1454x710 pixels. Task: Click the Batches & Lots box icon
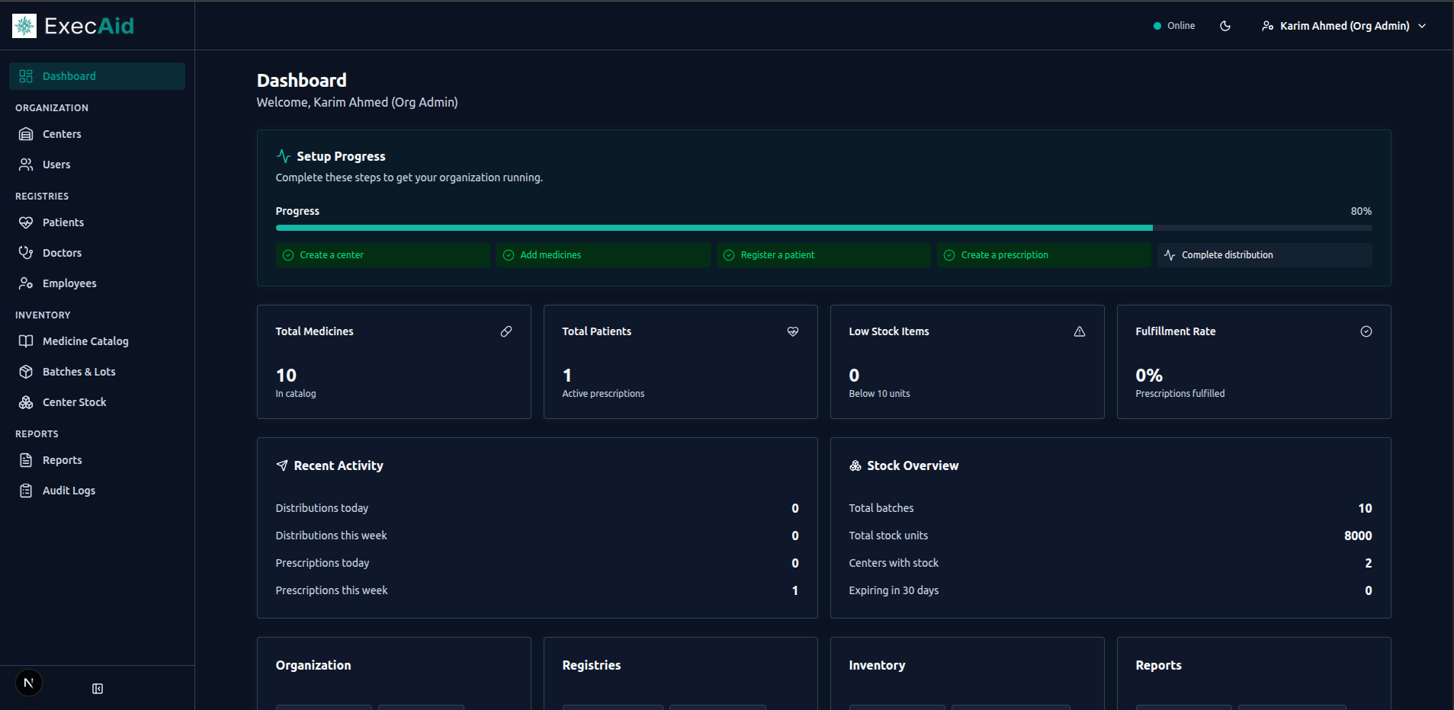tap(26, 372)
